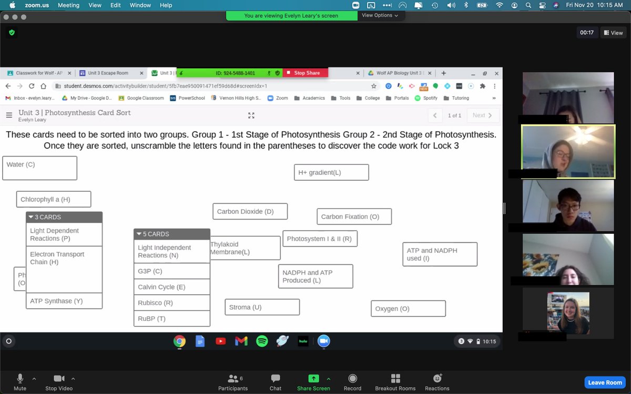Click the Share Screen button
631x394 pixels.
[313, 382]
